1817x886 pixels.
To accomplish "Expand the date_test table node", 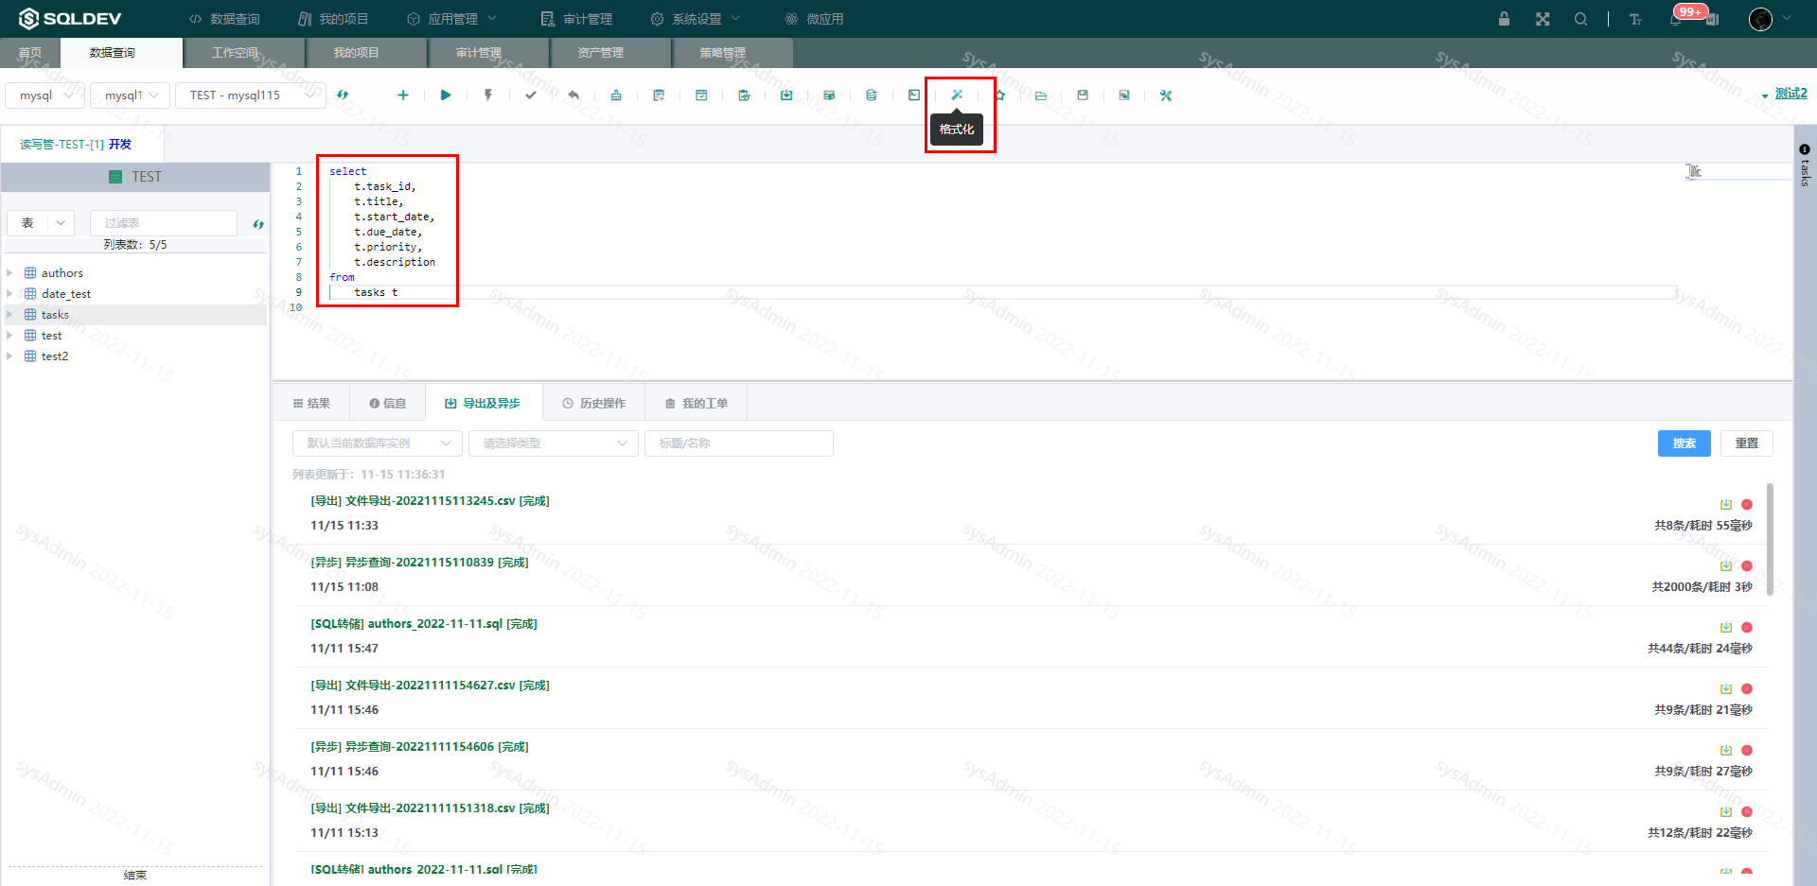I will [9, 294].
